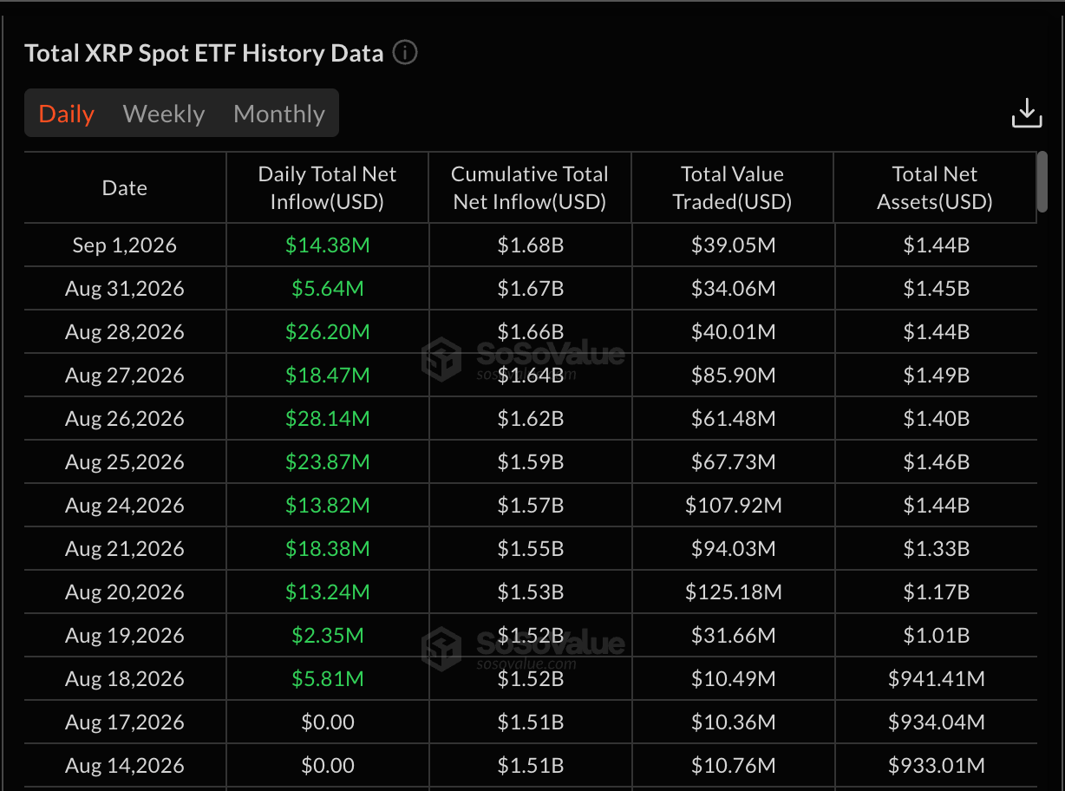
Task: Click the $13.82M daily inflow value
Action: (328, 506)
